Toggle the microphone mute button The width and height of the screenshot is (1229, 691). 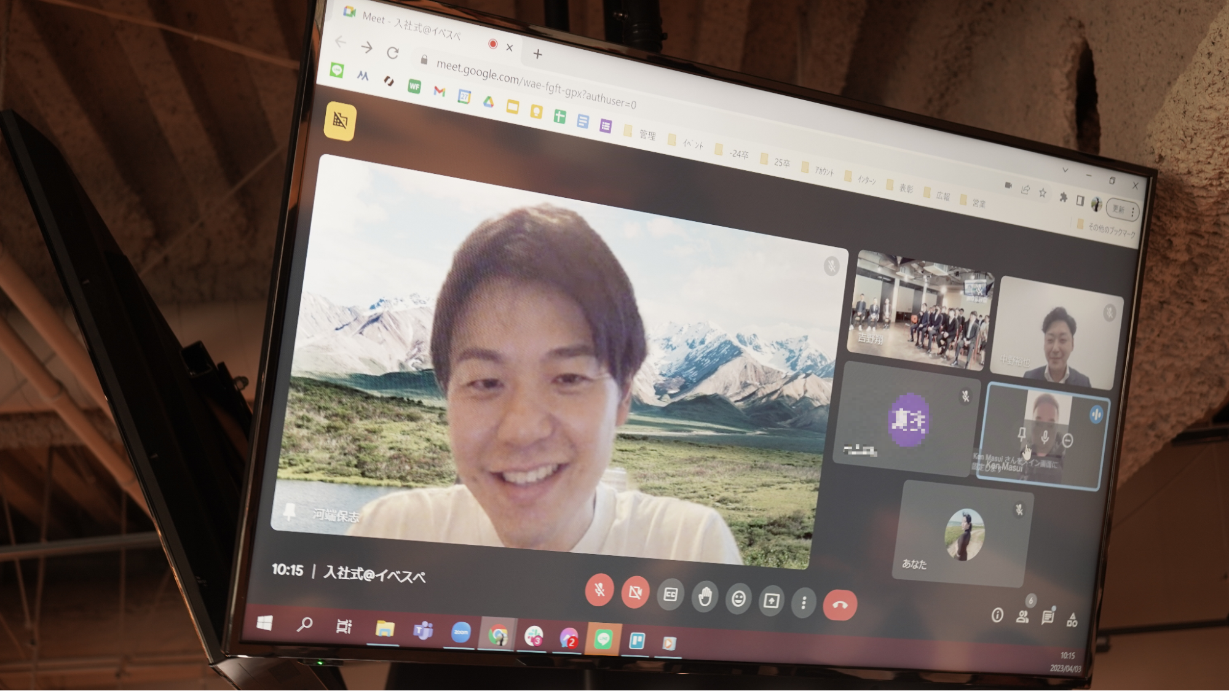[x=599, y=590]
